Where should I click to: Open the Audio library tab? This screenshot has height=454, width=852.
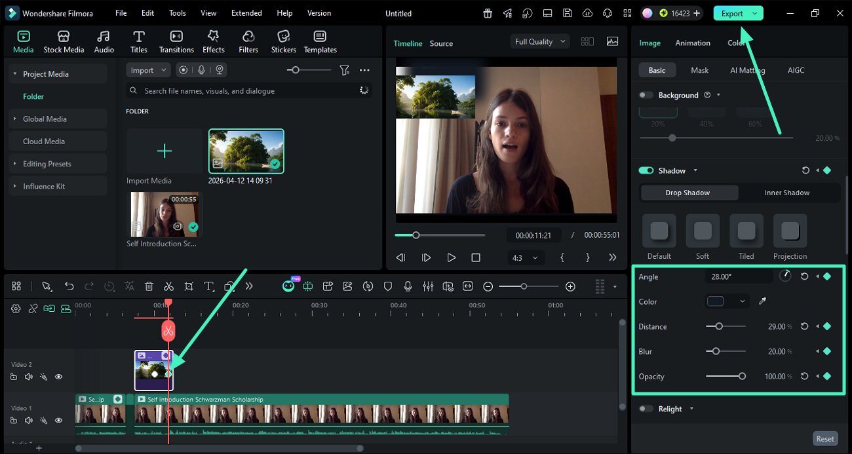(x=104, y=42)
